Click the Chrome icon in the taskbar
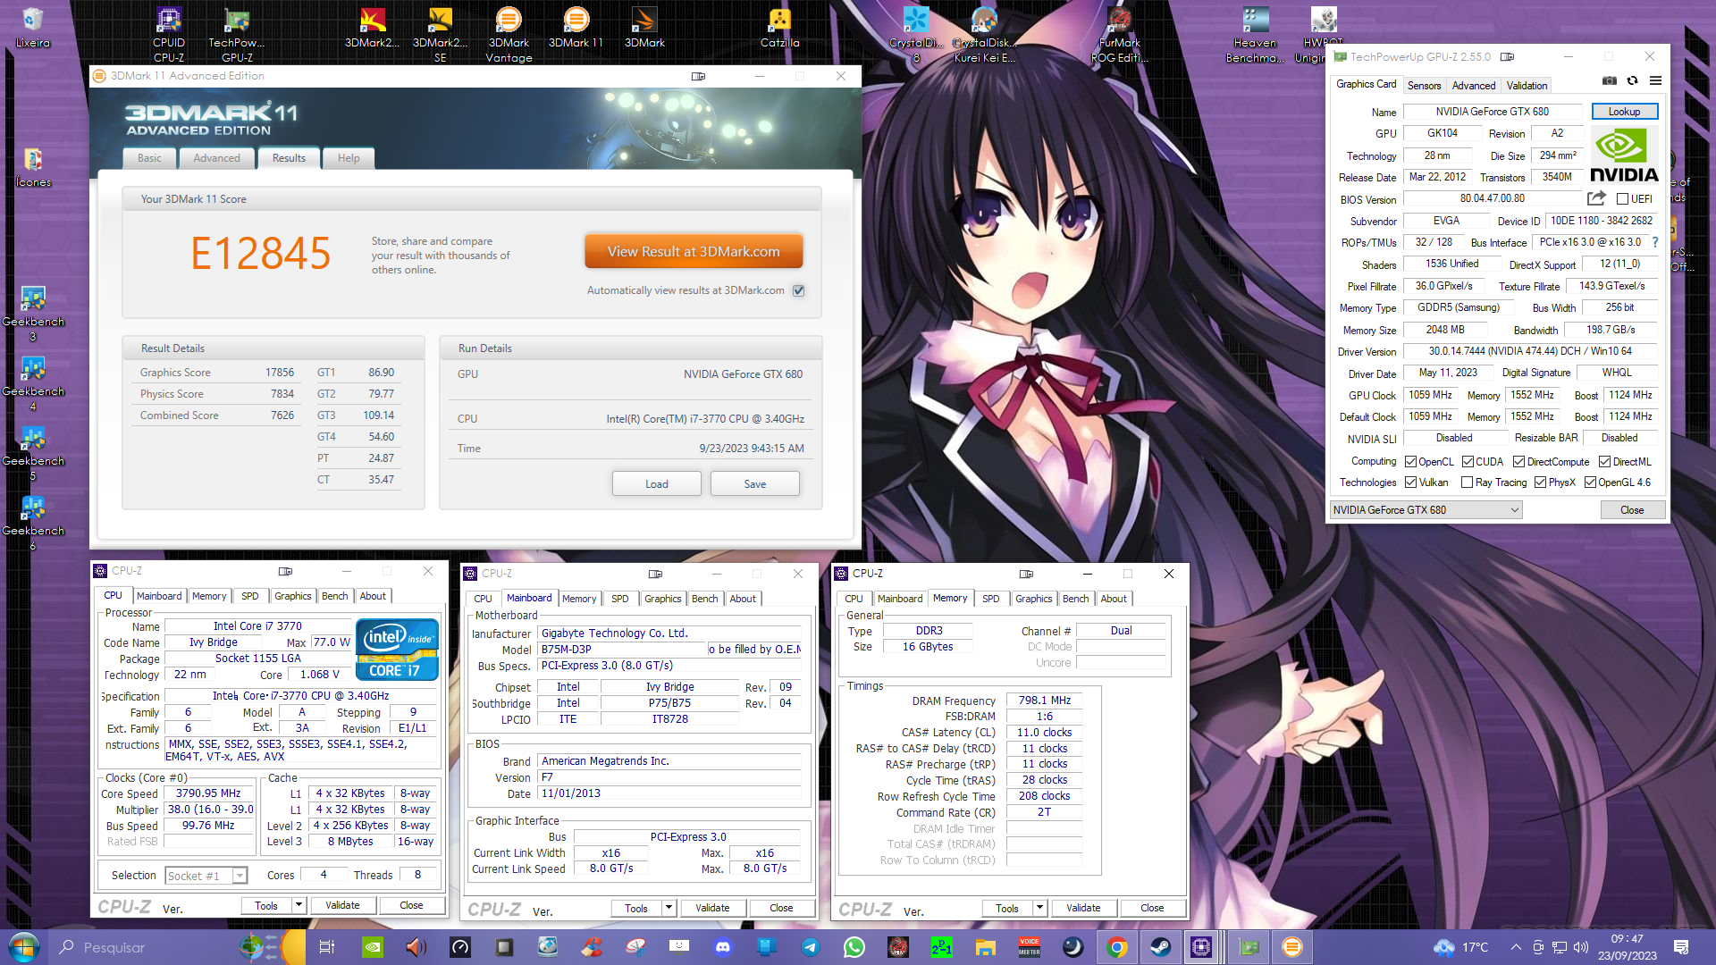The image size is (1716, 965). (1116, 947)
